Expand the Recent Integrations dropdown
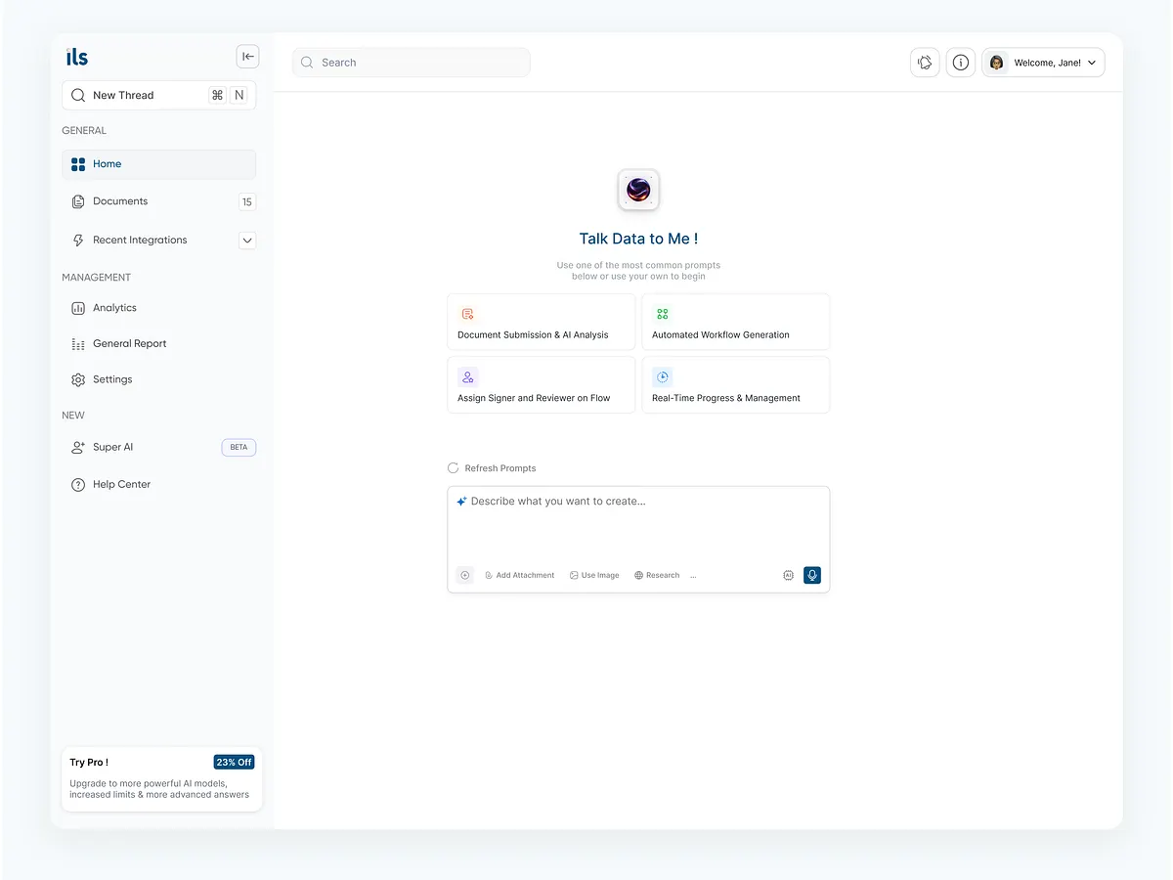Screen dimensions: 1173x880 246,240
